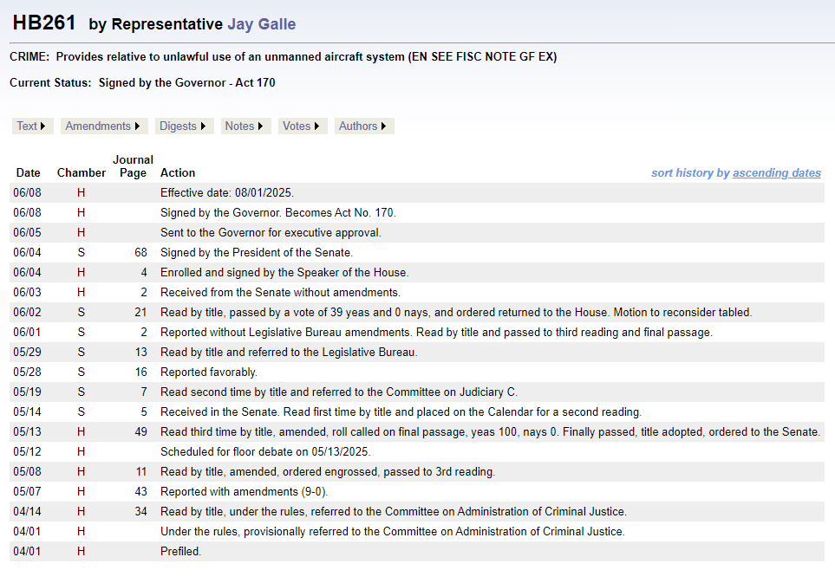Show the Authors list menu

(x=363, y=126)
